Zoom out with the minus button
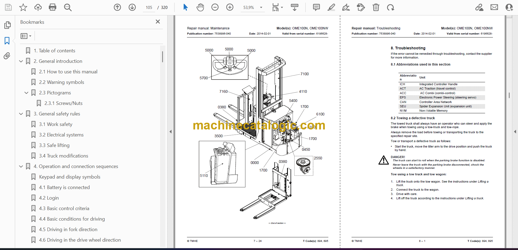 click(x=215, y=7)
